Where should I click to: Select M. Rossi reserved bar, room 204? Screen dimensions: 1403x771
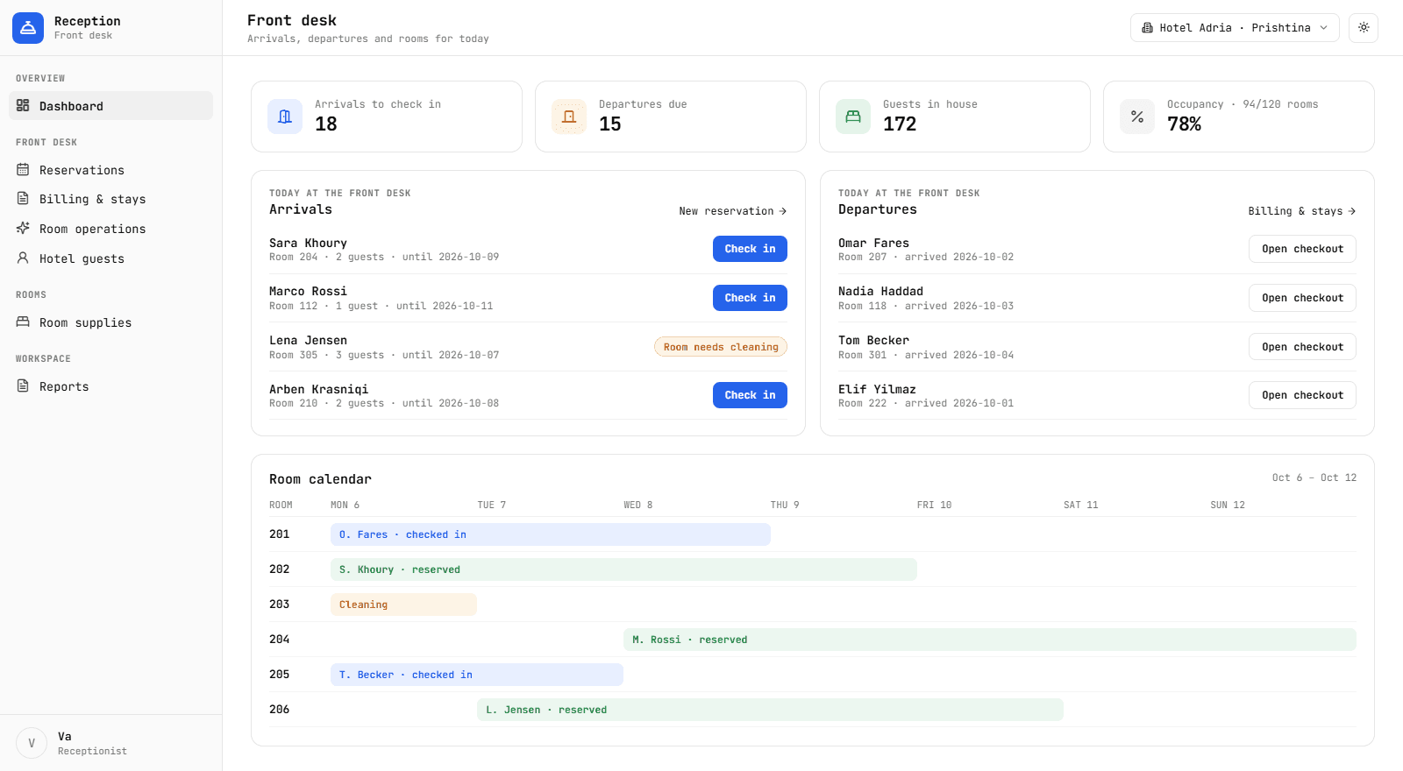point(990,640)
